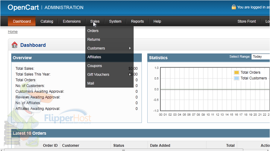Click the Customers Awaiting Approval label

point(40,92)
